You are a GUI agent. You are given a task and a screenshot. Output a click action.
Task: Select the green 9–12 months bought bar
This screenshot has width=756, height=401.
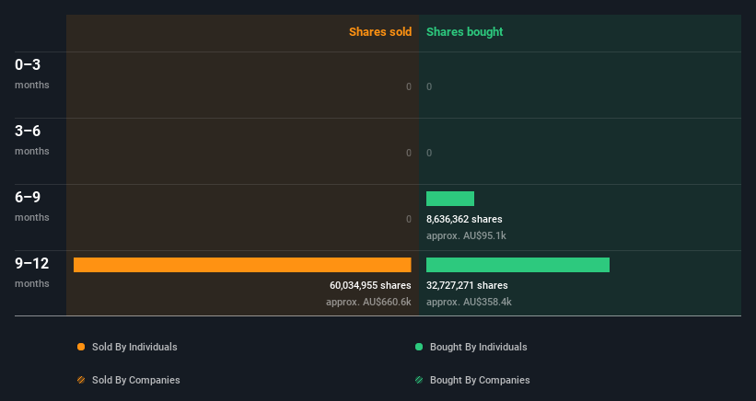(x=518, y=265)
